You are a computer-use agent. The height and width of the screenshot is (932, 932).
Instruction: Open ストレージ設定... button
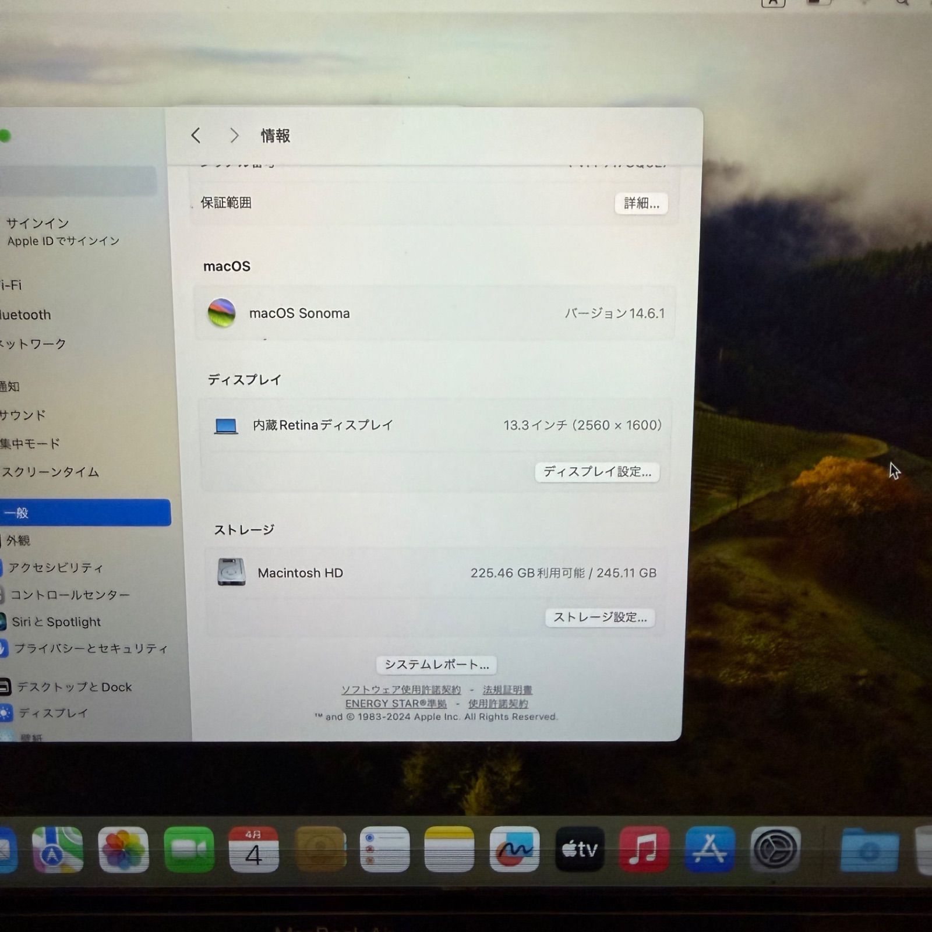pos(600,617)
